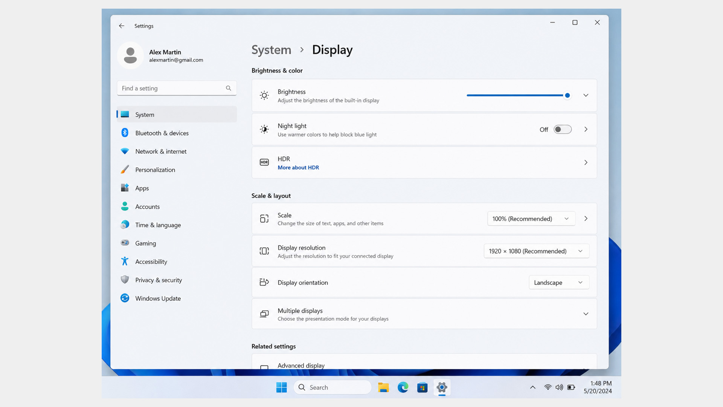
Task: Go to Gaming settings
Action: 177,243
